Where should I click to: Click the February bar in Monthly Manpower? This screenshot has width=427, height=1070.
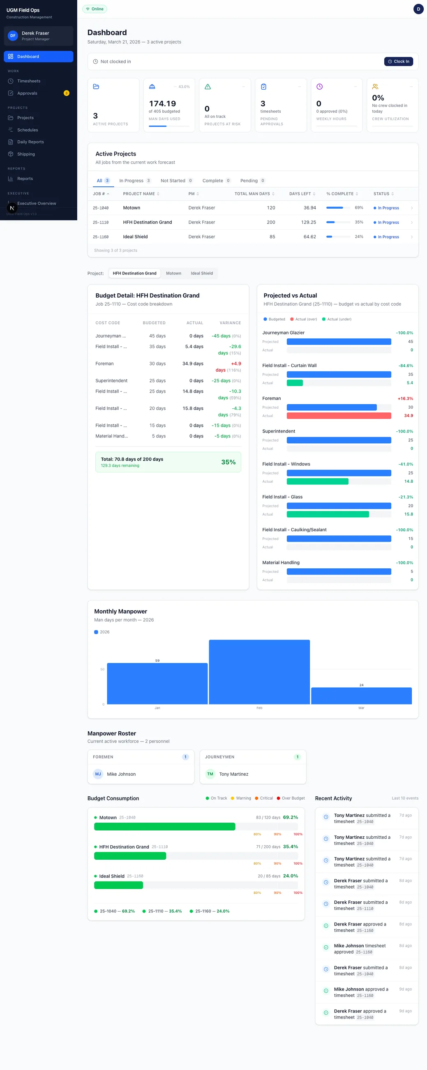tap(259, 672)
